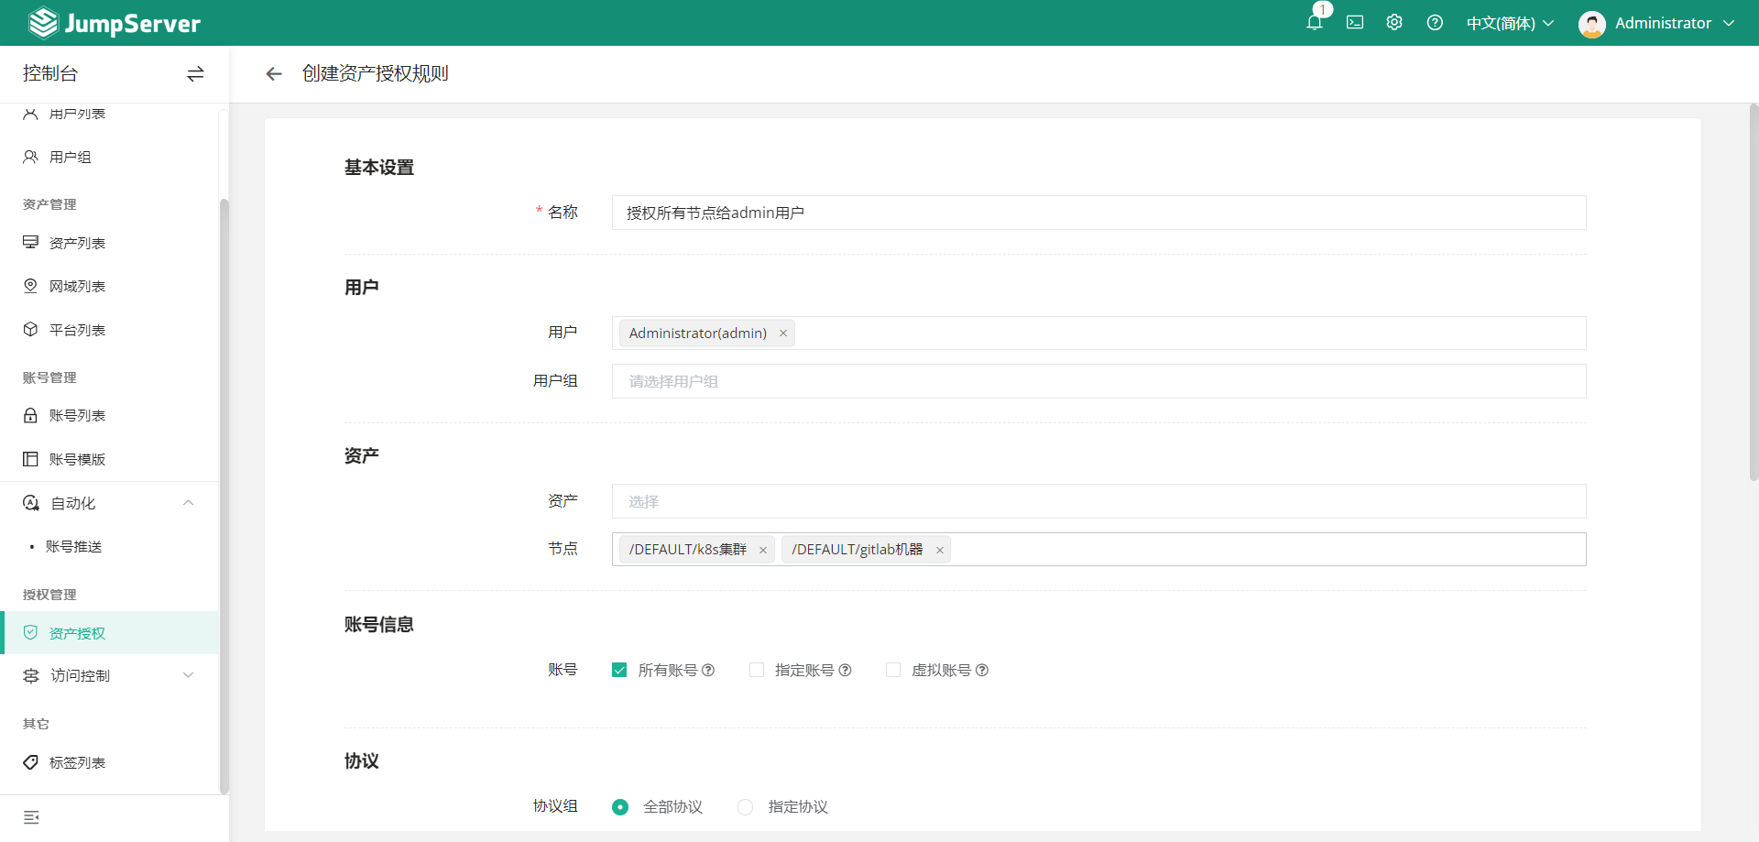Screen dimensions: 1759x842
Task: Click the 用户 multi-select field
Action: (1098, 333)
